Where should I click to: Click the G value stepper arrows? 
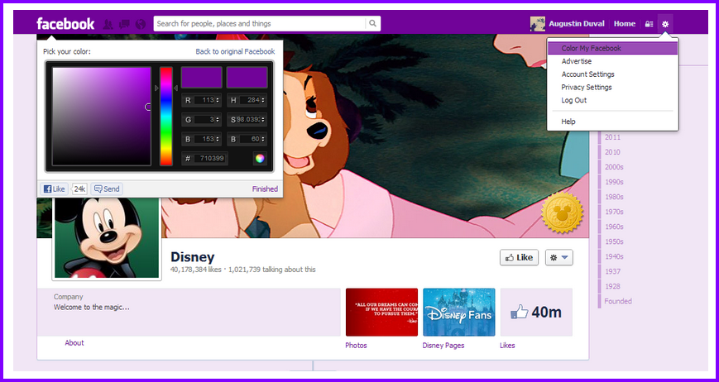(x=218, y=120)
